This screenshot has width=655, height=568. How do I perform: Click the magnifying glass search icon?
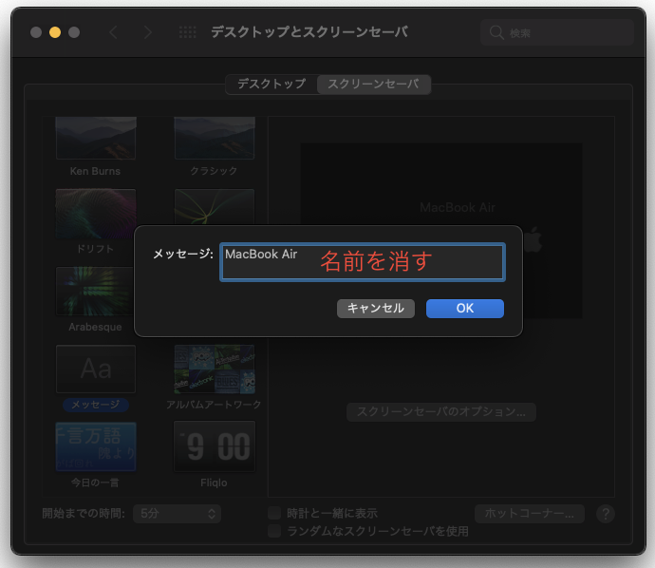496,32
